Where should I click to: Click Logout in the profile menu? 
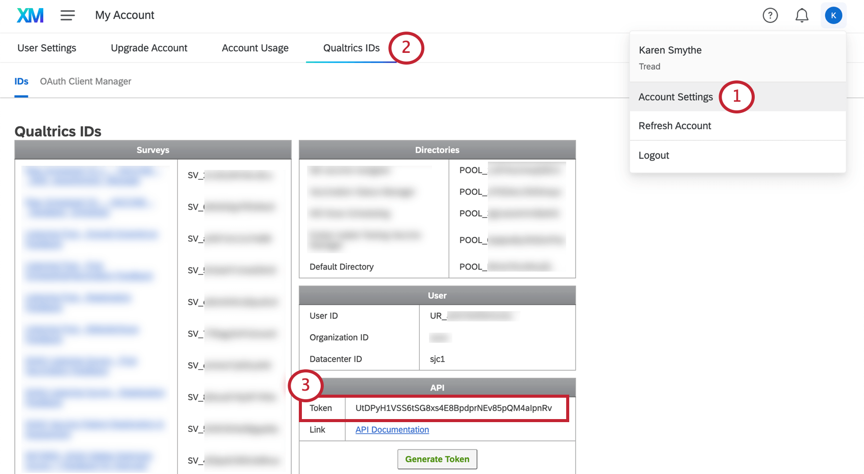654,155
